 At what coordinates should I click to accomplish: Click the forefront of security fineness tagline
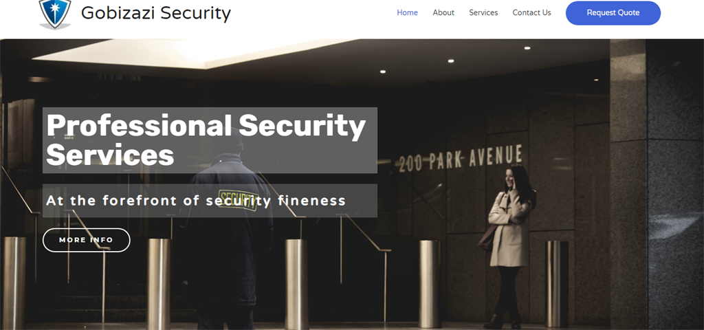pos(196,200)
